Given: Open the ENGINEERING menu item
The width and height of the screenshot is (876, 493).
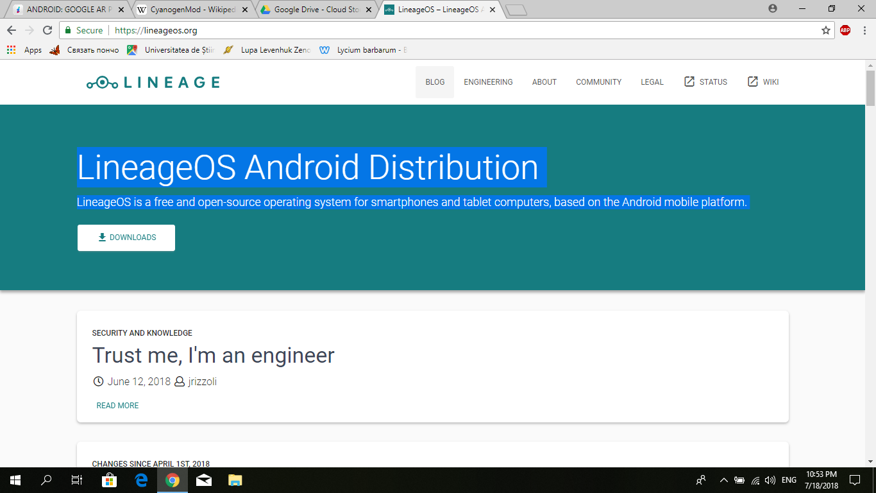Looking at the screenshot, I should pyautogui.click(x=488, y=82).
